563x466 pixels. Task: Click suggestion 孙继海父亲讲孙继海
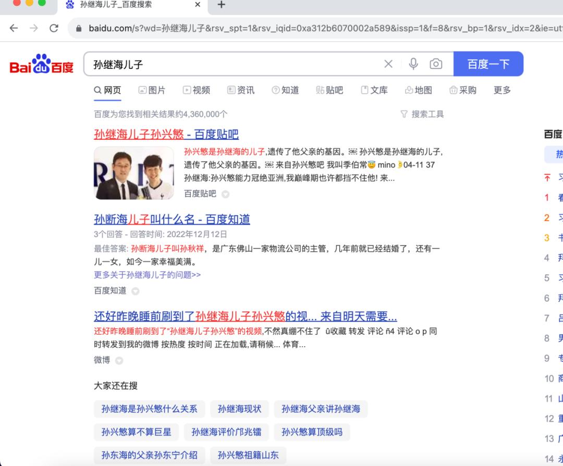pyautogui.click(x=321, y=409)
